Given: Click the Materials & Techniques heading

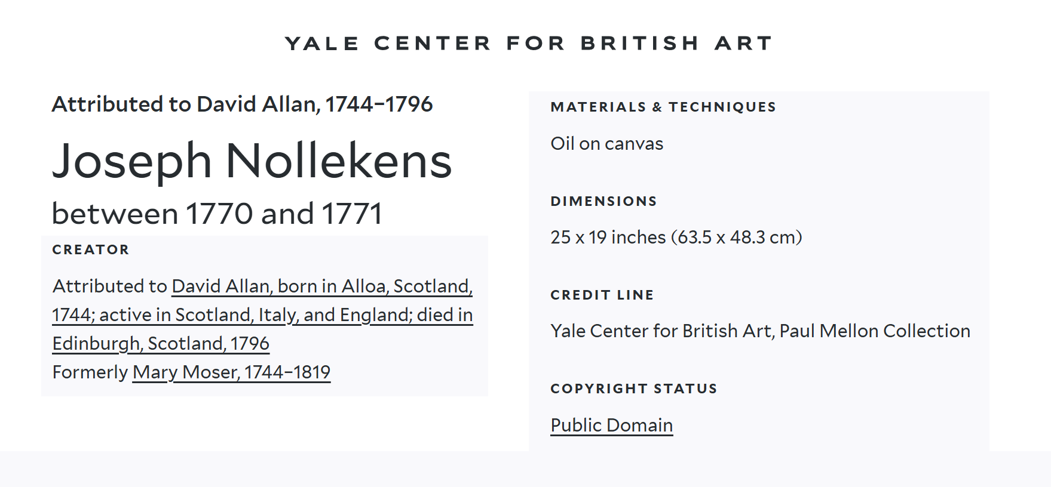Looking at the screenshot, I should (x=663, y=107).
